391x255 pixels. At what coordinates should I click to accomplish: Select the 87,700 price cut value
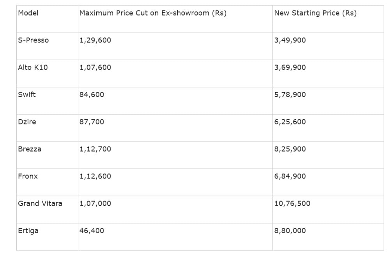(x=92, y=122)
